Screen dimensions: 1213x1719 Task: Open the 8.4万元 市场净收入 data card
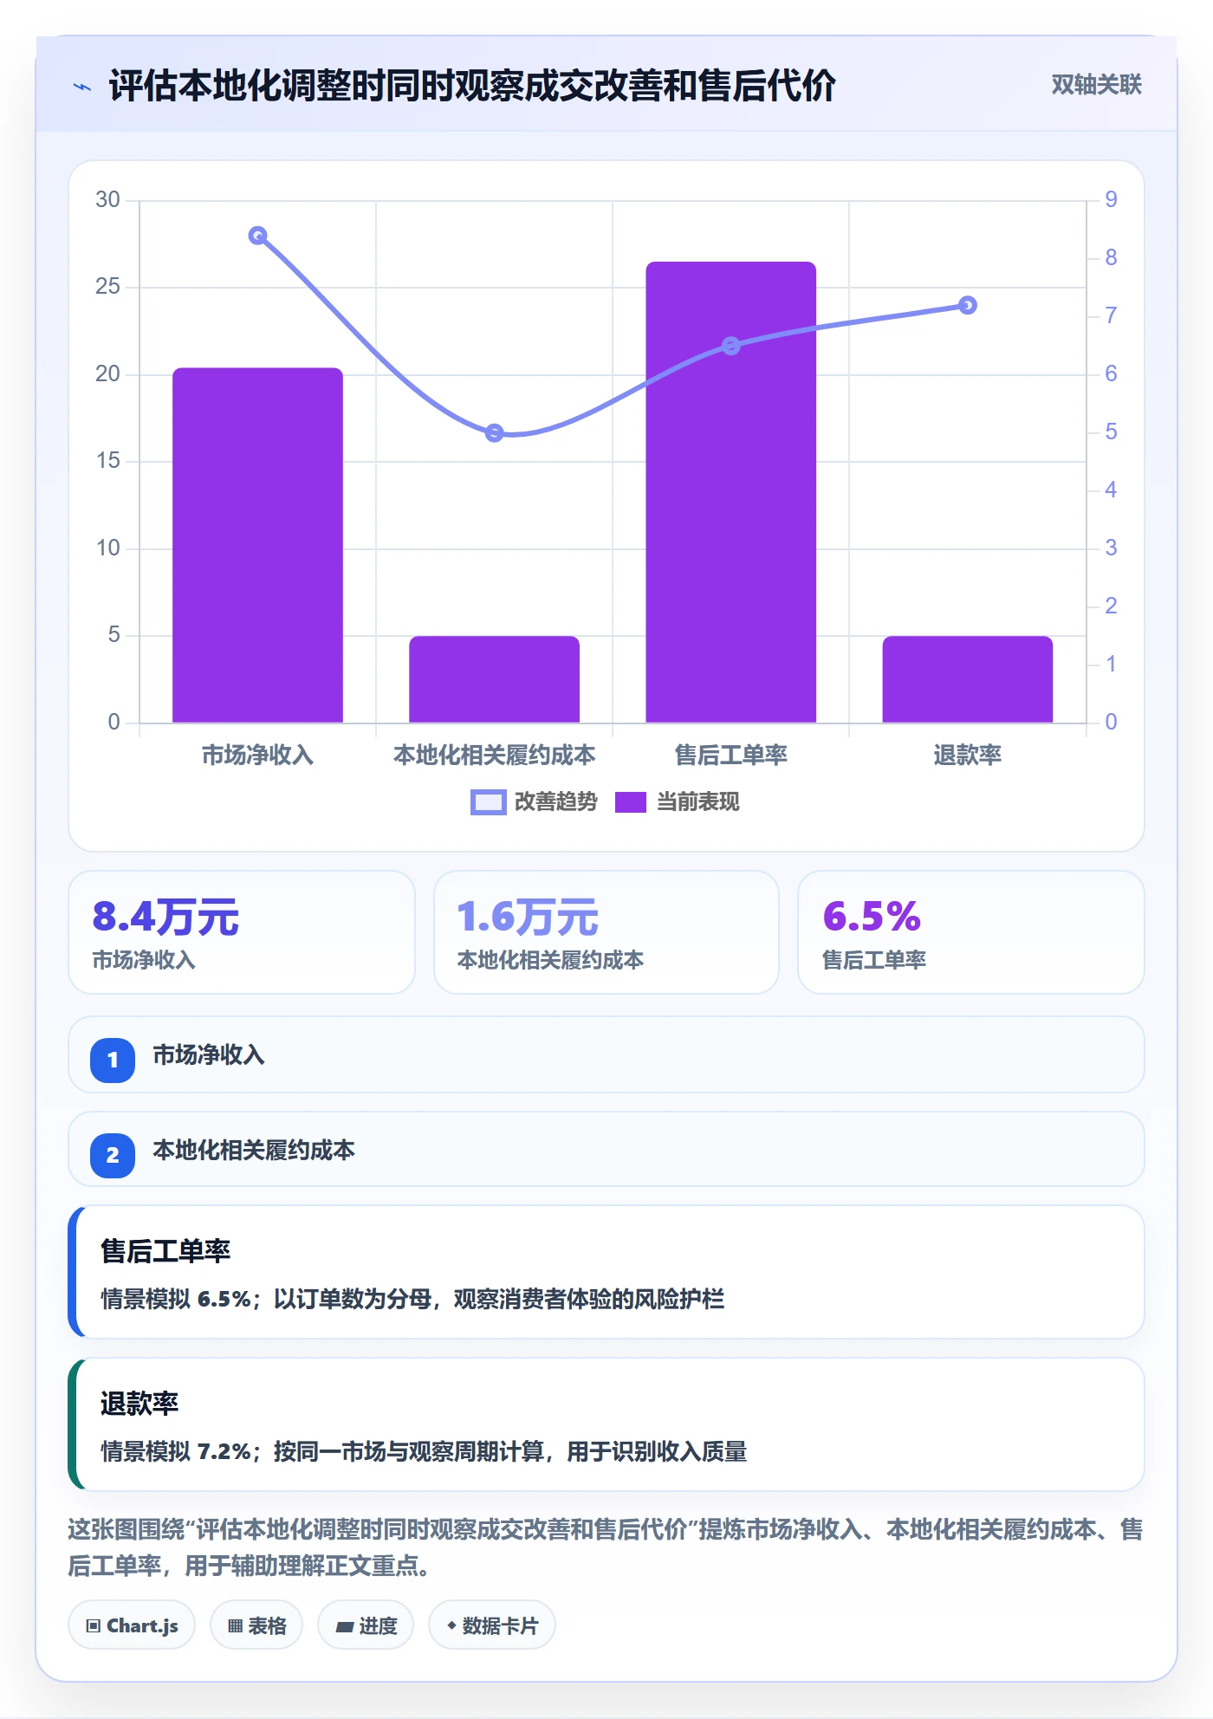pyautogui.click(x=242, y=932)
